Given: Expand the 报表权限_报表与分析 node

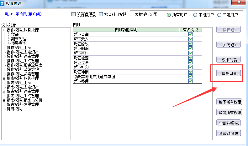Looking at the screenshot, I should tap(4, 100).
